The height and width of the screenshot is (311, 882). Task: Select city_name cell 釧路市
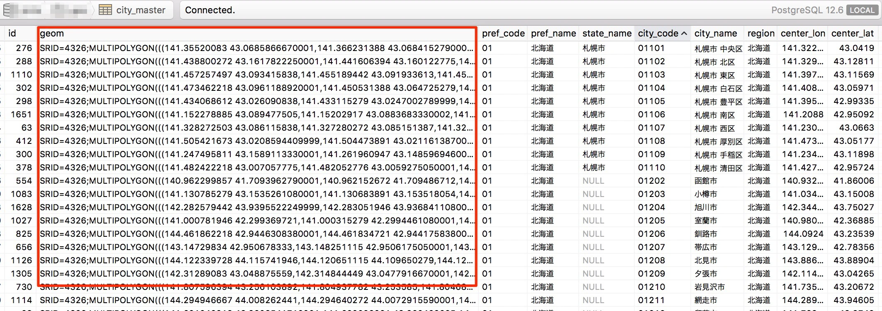click(x=706, y=234)
